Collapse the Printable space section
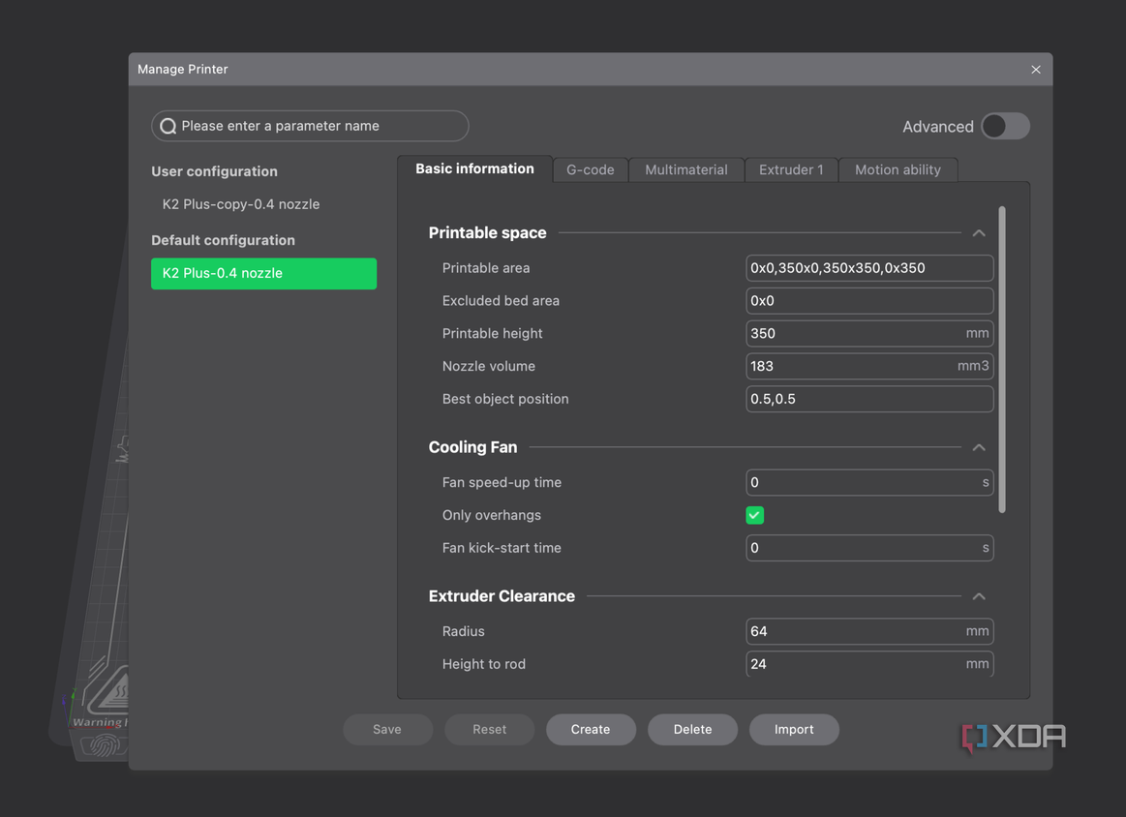 pyautogui.click(x=979, y=233)
